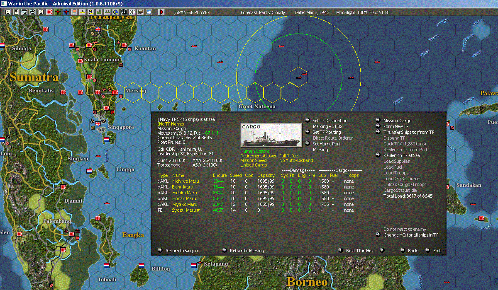Click the Mersing label on the map
This screenshot has height=290, width=498.
pyautogui.click(x=135, y=91)
